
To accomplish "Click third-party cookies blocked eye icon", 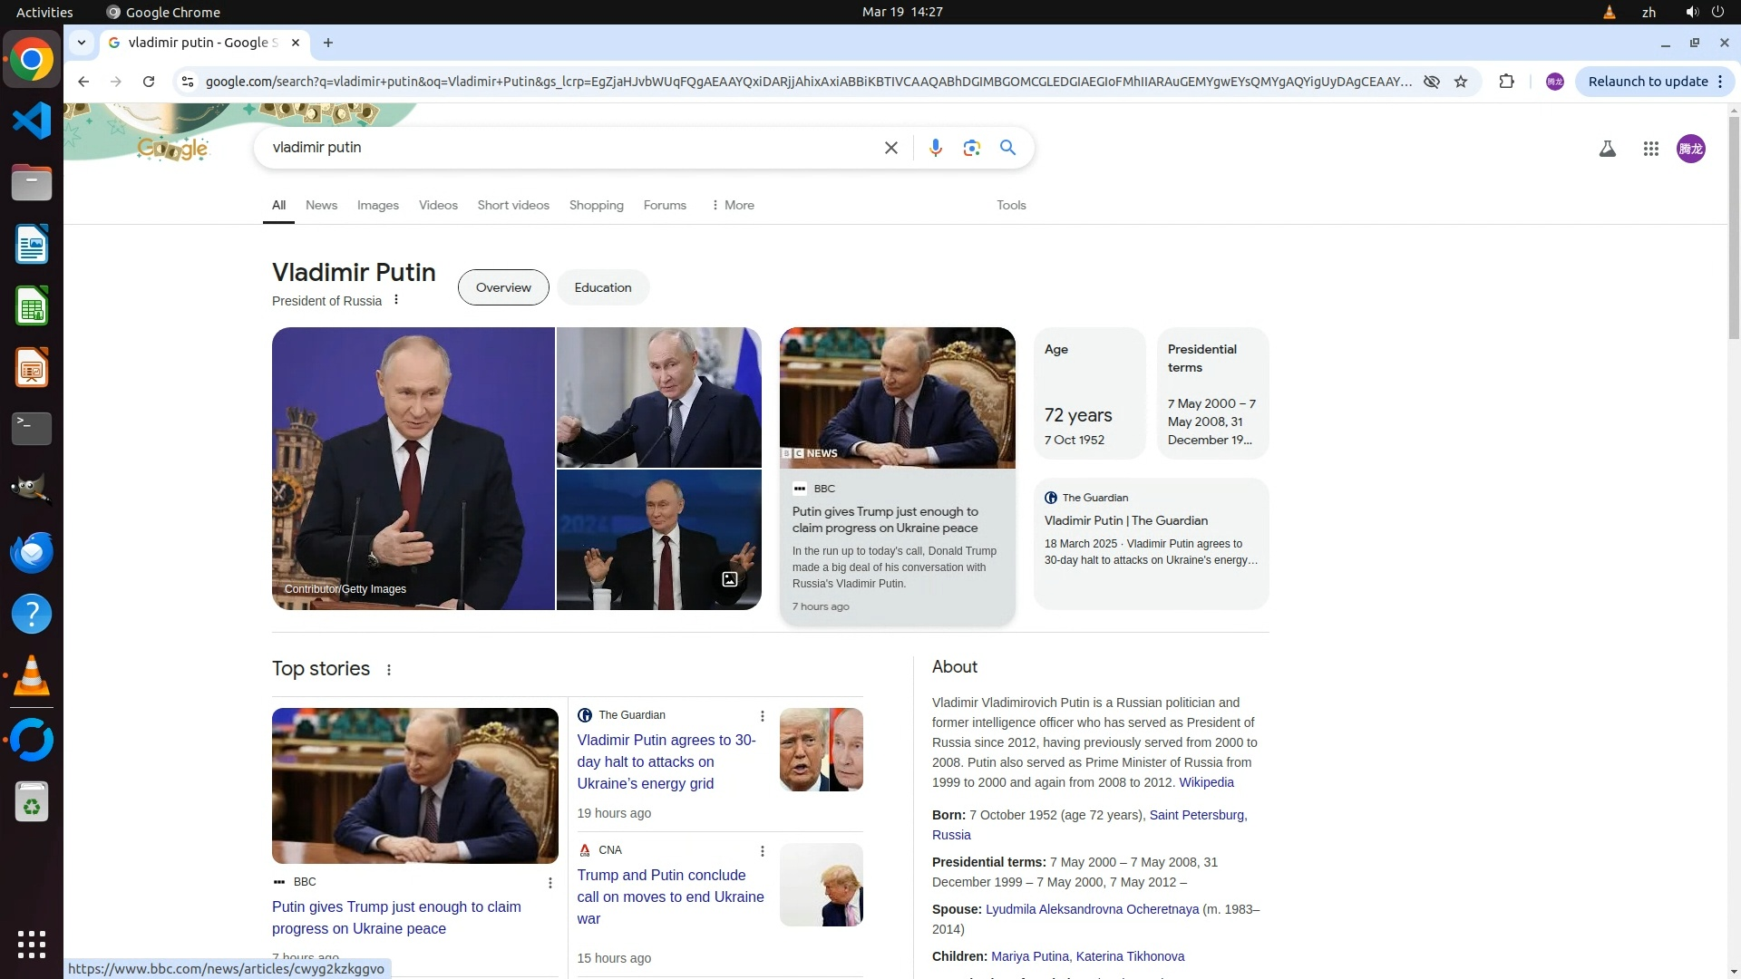I will pos(1432,82).
